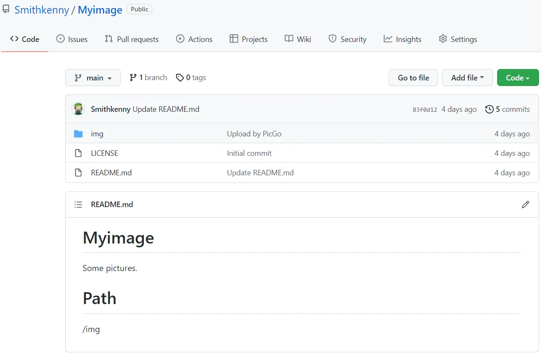View the 1 branch link

(x=148, y=77)
